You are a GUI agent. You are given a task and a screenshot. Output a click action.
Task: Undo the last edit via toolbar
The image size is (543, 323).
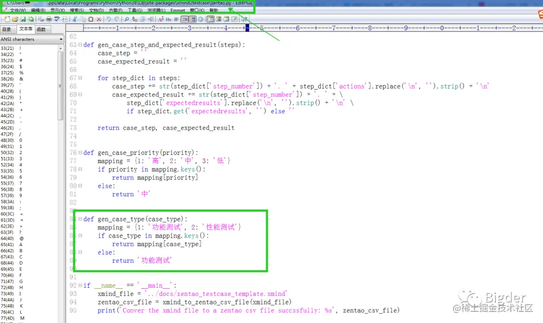click(x=109, y=20)
